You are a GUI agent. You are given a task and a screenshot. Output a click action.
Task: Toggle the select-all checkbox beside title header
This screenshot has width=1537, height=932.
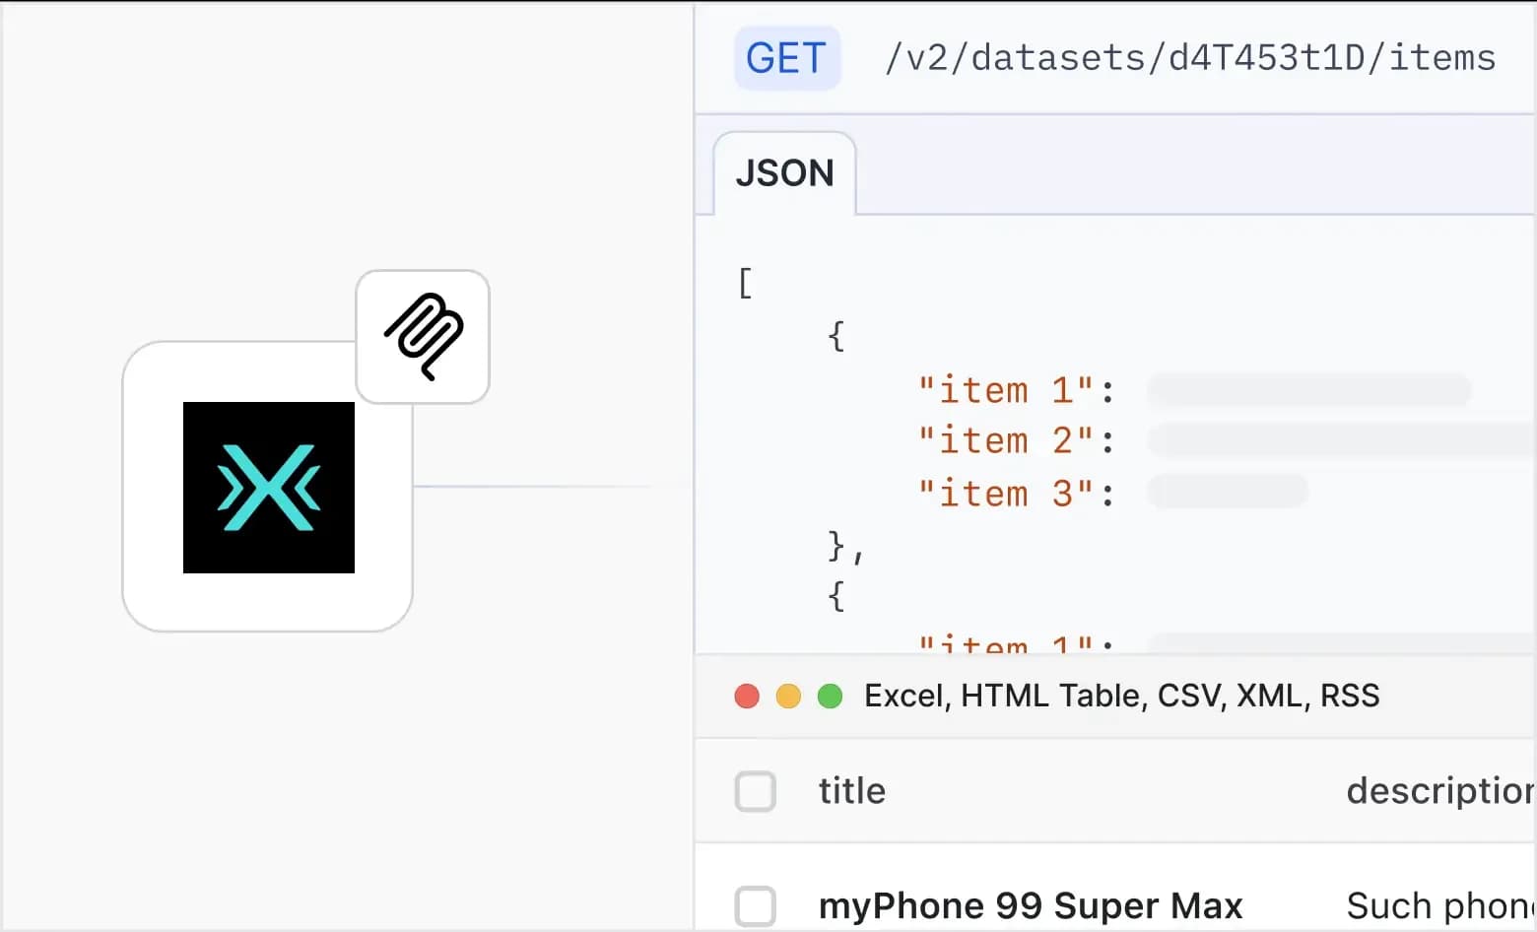pyautogui.click(x=756, y=791)
